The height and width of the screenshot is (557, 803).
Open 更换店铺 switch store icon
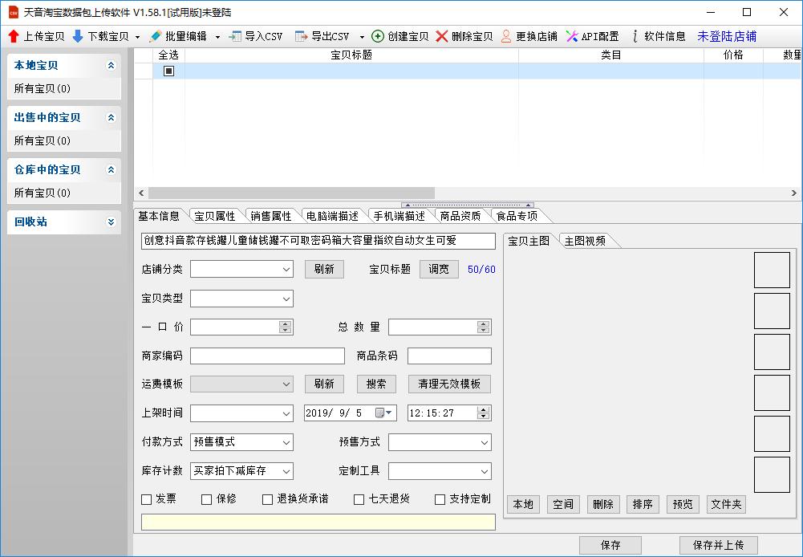[506, 36]
